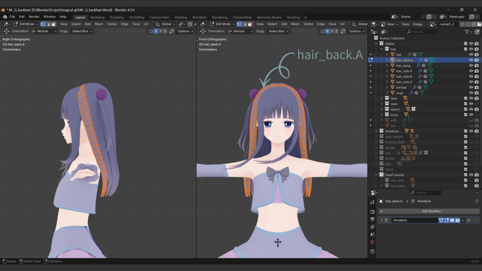Activate face select mode
The image size is (482, 271).
click(x=54, y=24)
